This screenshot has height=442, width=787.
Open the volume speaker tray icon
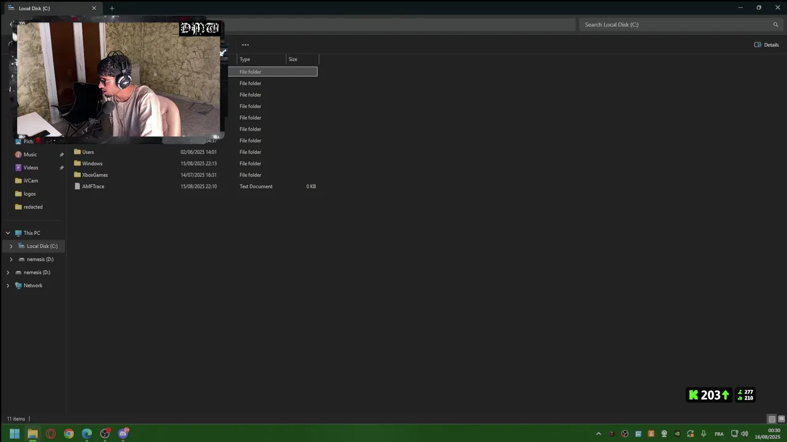tap(745, 434)
